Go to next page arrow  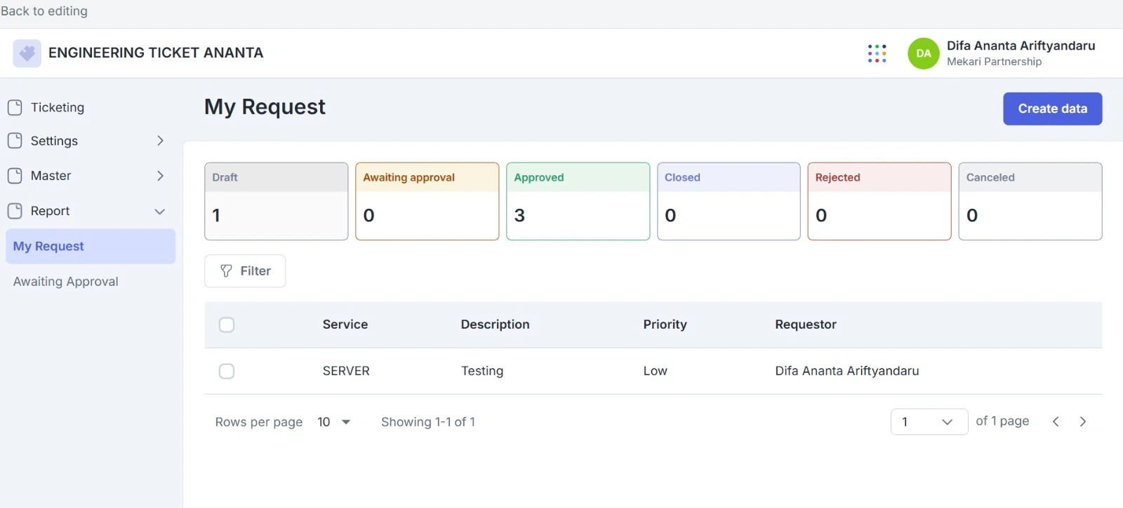1082,422
